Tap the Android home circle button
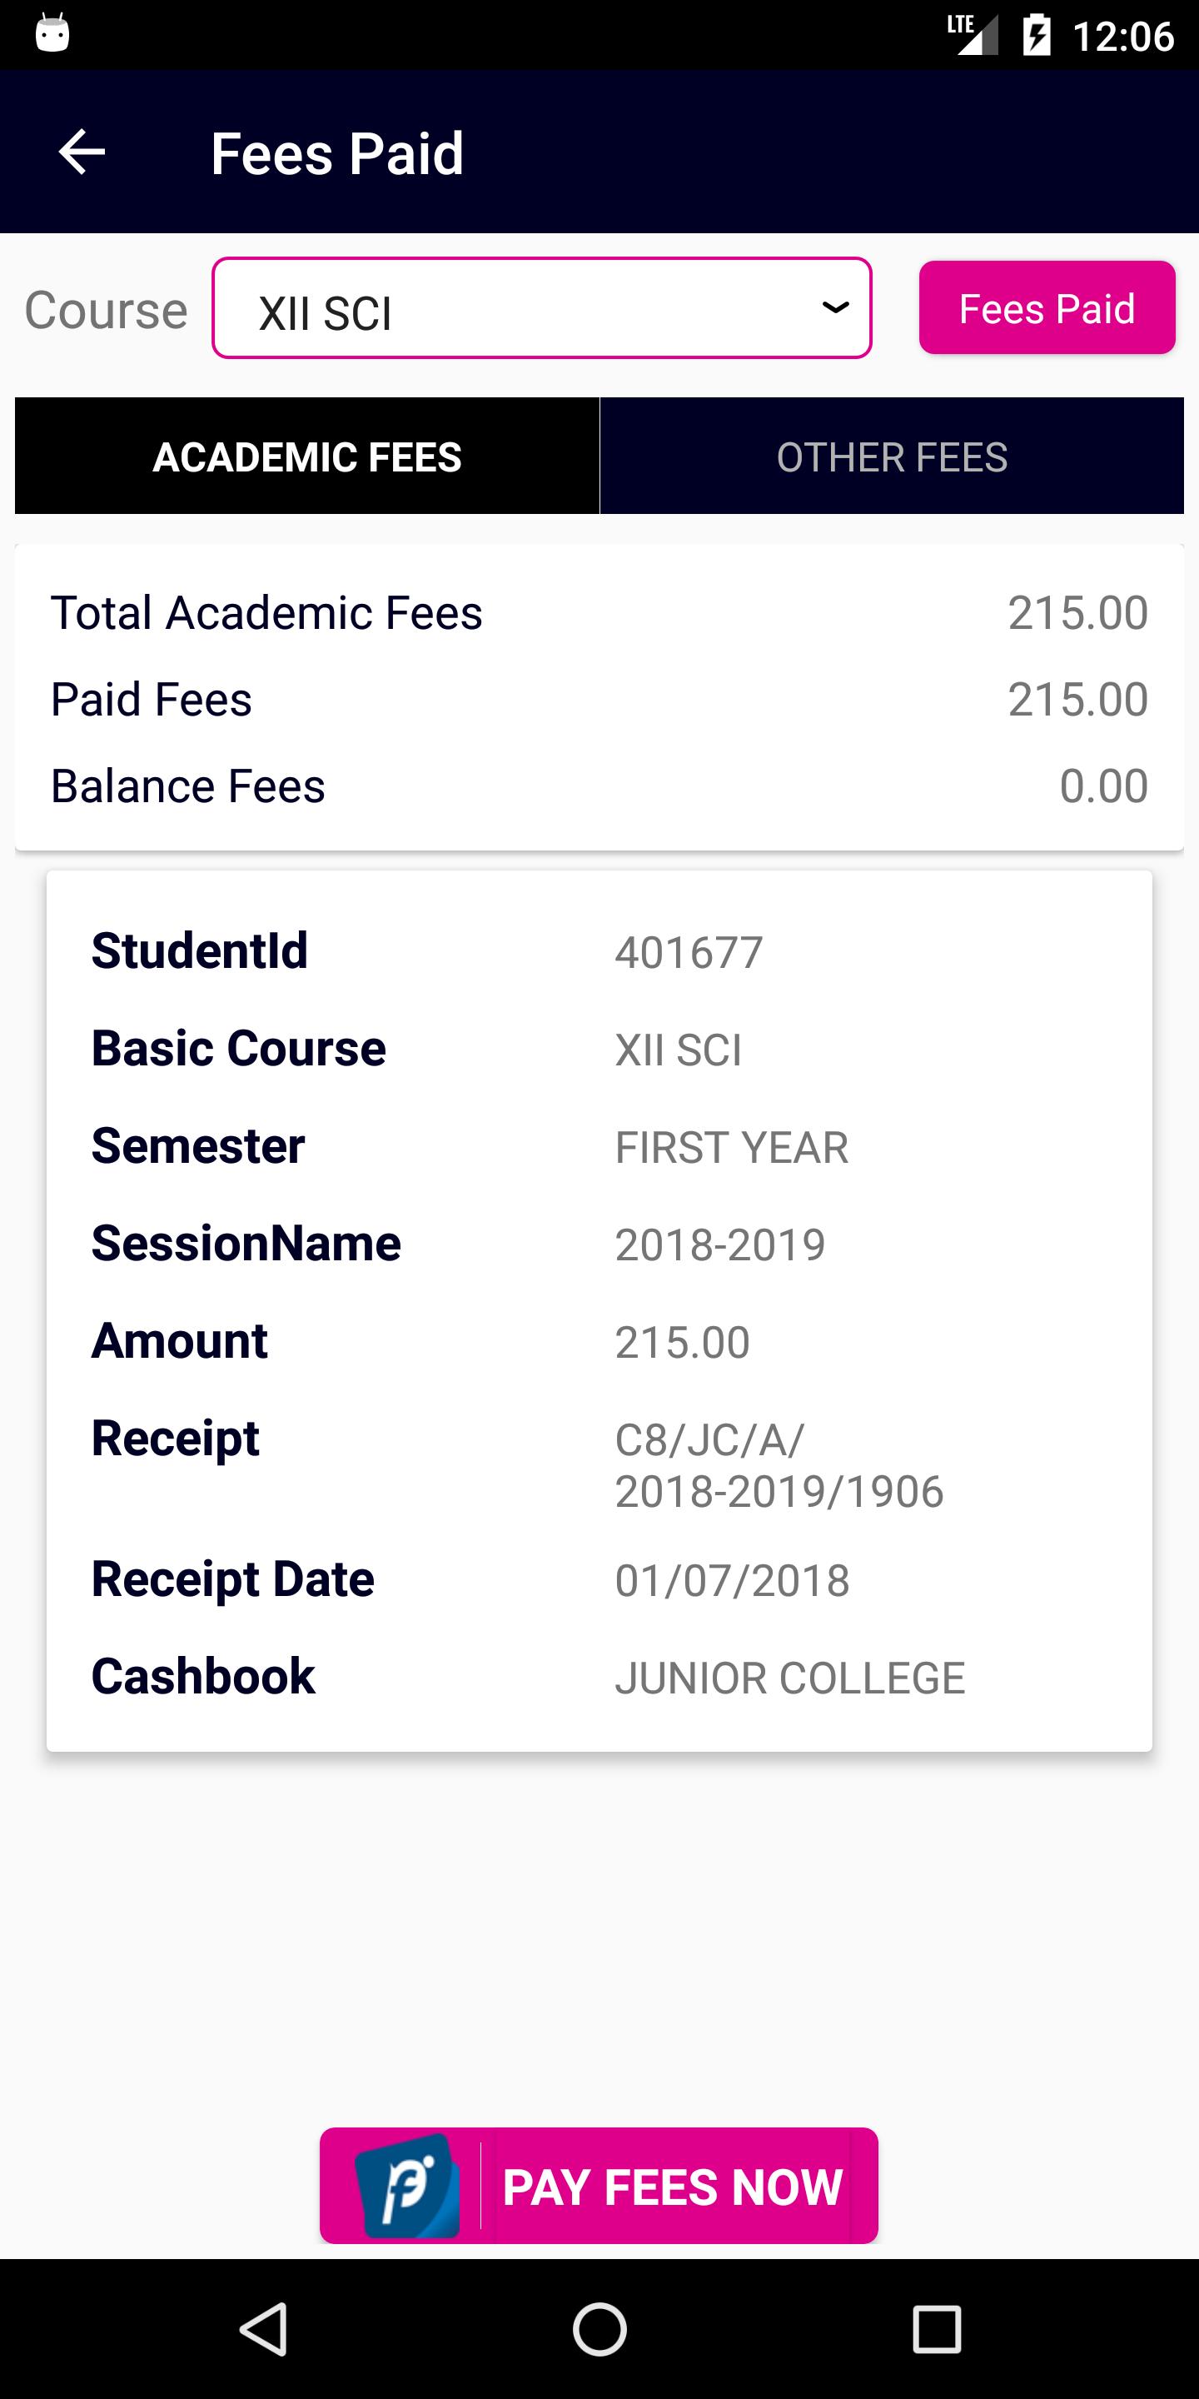This screenshot has height=2399, width=1199. click(599, 2329)
